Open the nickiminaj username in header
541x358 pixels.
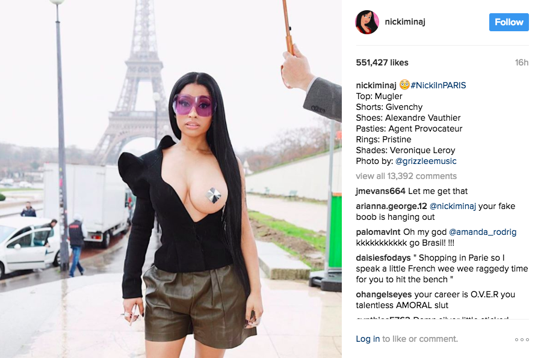(x=405, y=22)
